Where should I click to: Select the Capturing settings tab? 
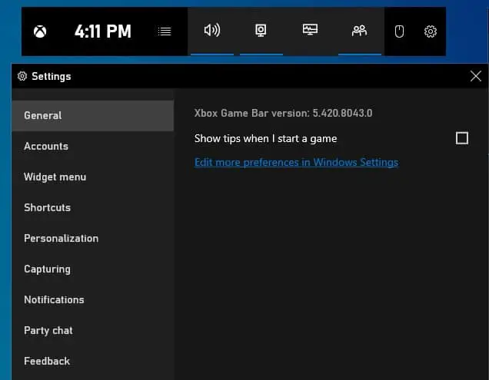click(x=92, y=269)
